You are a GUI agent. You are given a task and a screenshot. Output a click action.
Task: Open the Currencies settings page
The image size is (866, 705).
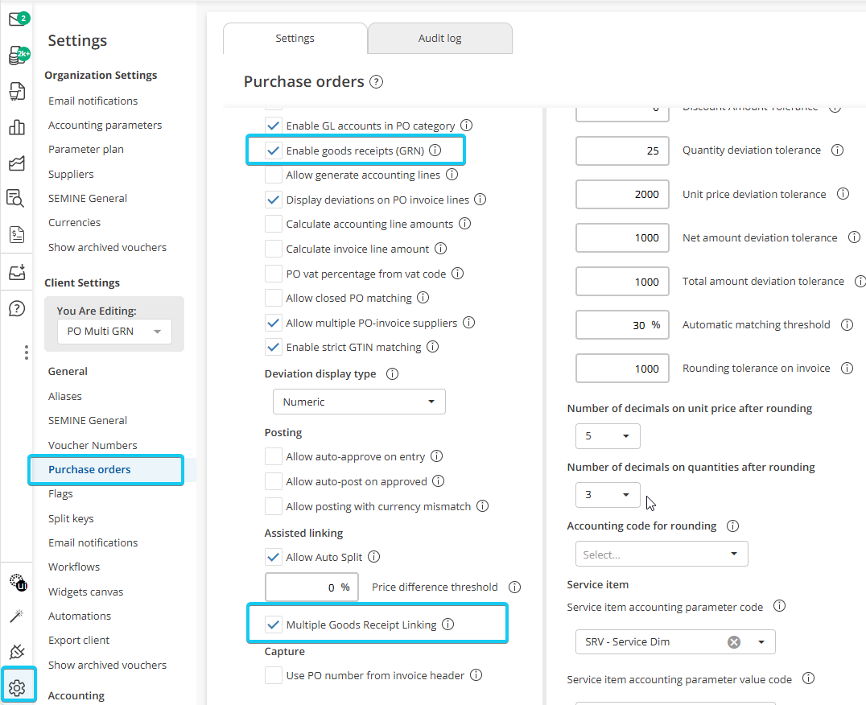click(74, 222)
